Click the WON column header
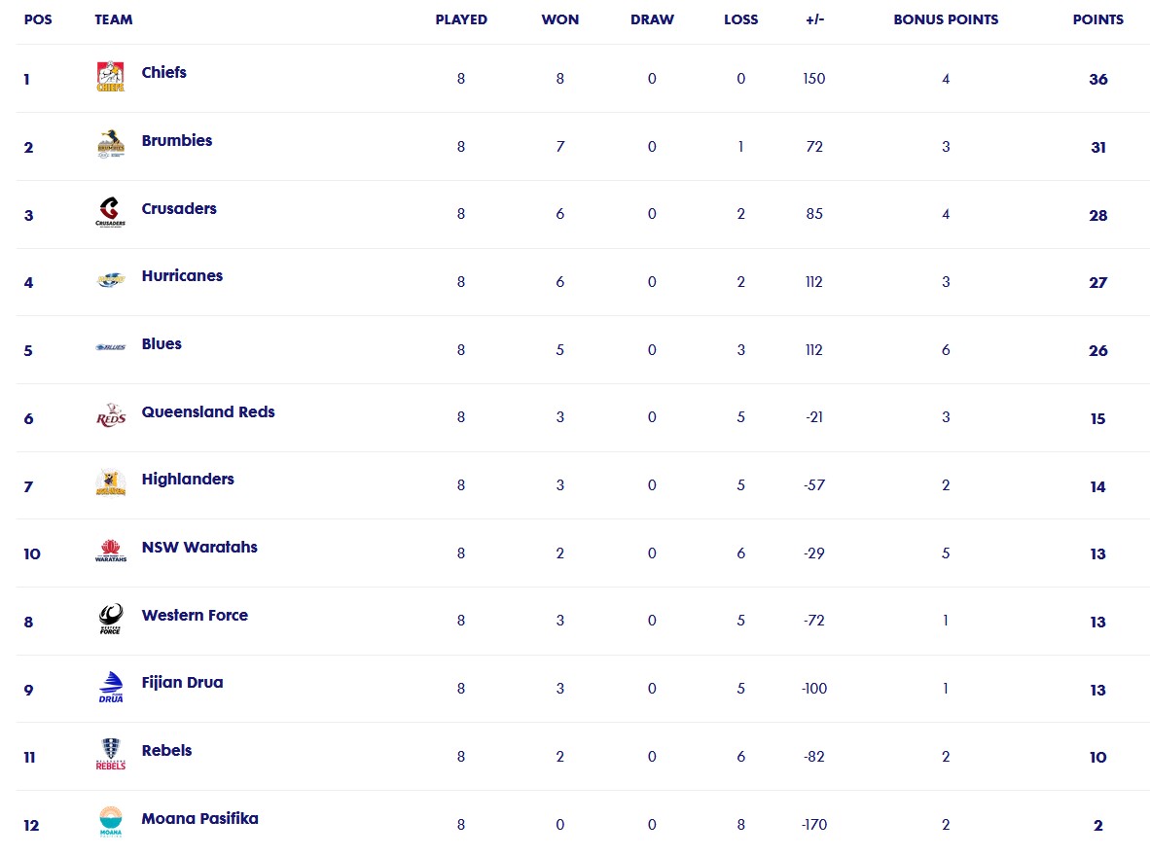 tap(560, 19)
